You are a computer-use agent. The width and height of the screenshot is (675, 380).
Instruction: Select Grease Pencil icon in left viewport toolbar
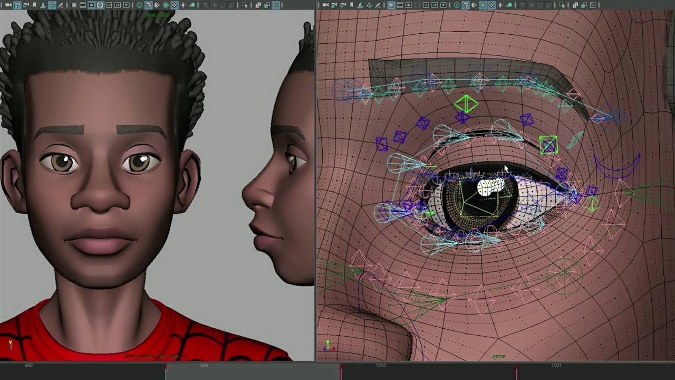[61, 5]
